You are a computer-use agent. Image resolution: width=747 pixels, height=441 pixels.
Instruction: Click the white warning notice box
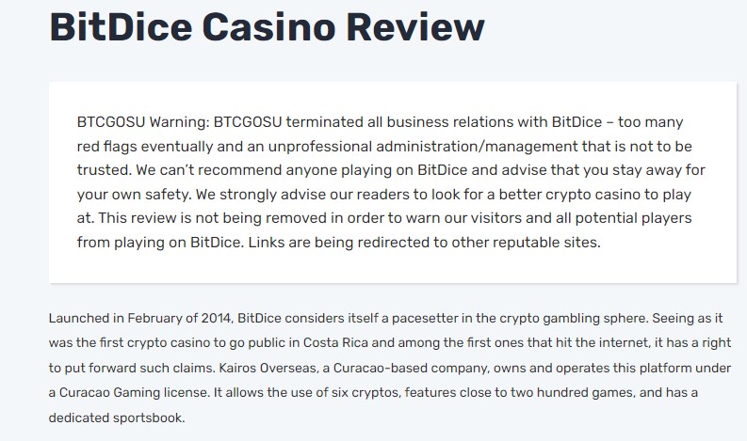393,182
